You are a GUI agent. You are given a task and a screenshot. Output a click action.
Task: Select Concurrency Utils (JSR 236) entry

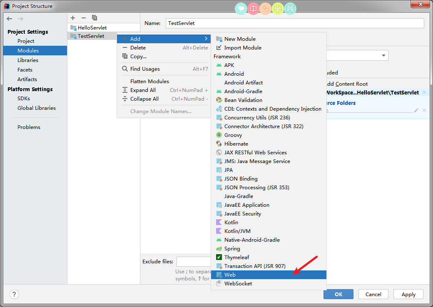tap(269, 117)
